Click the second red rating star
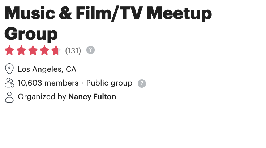 (x=21, y=51)
